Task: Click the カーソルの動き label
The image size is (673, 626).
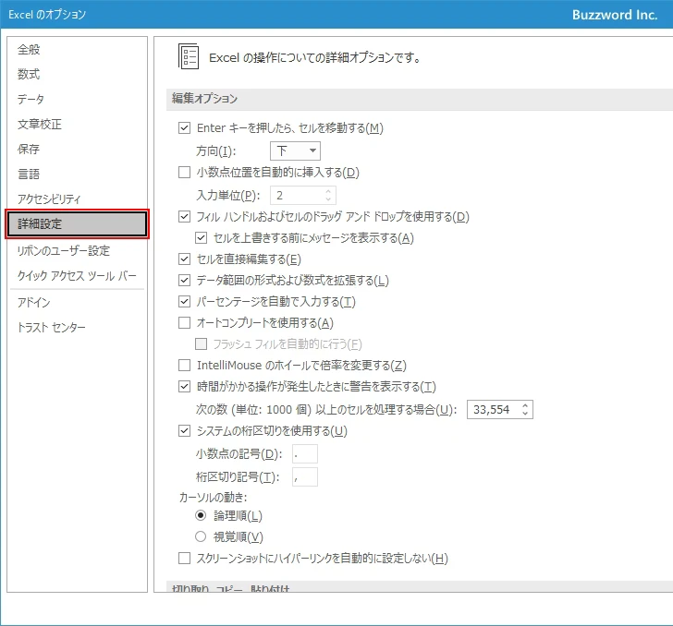Action: point(214,498)
